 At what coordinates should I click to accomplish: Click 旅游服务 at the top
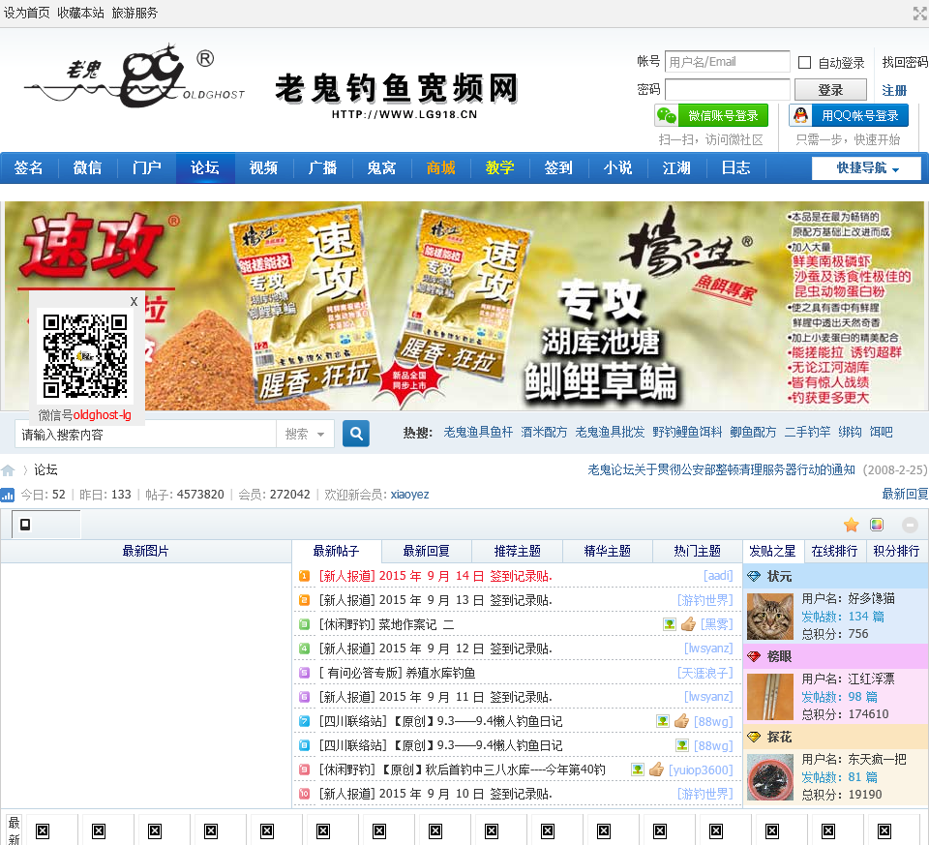click(135, 13)
